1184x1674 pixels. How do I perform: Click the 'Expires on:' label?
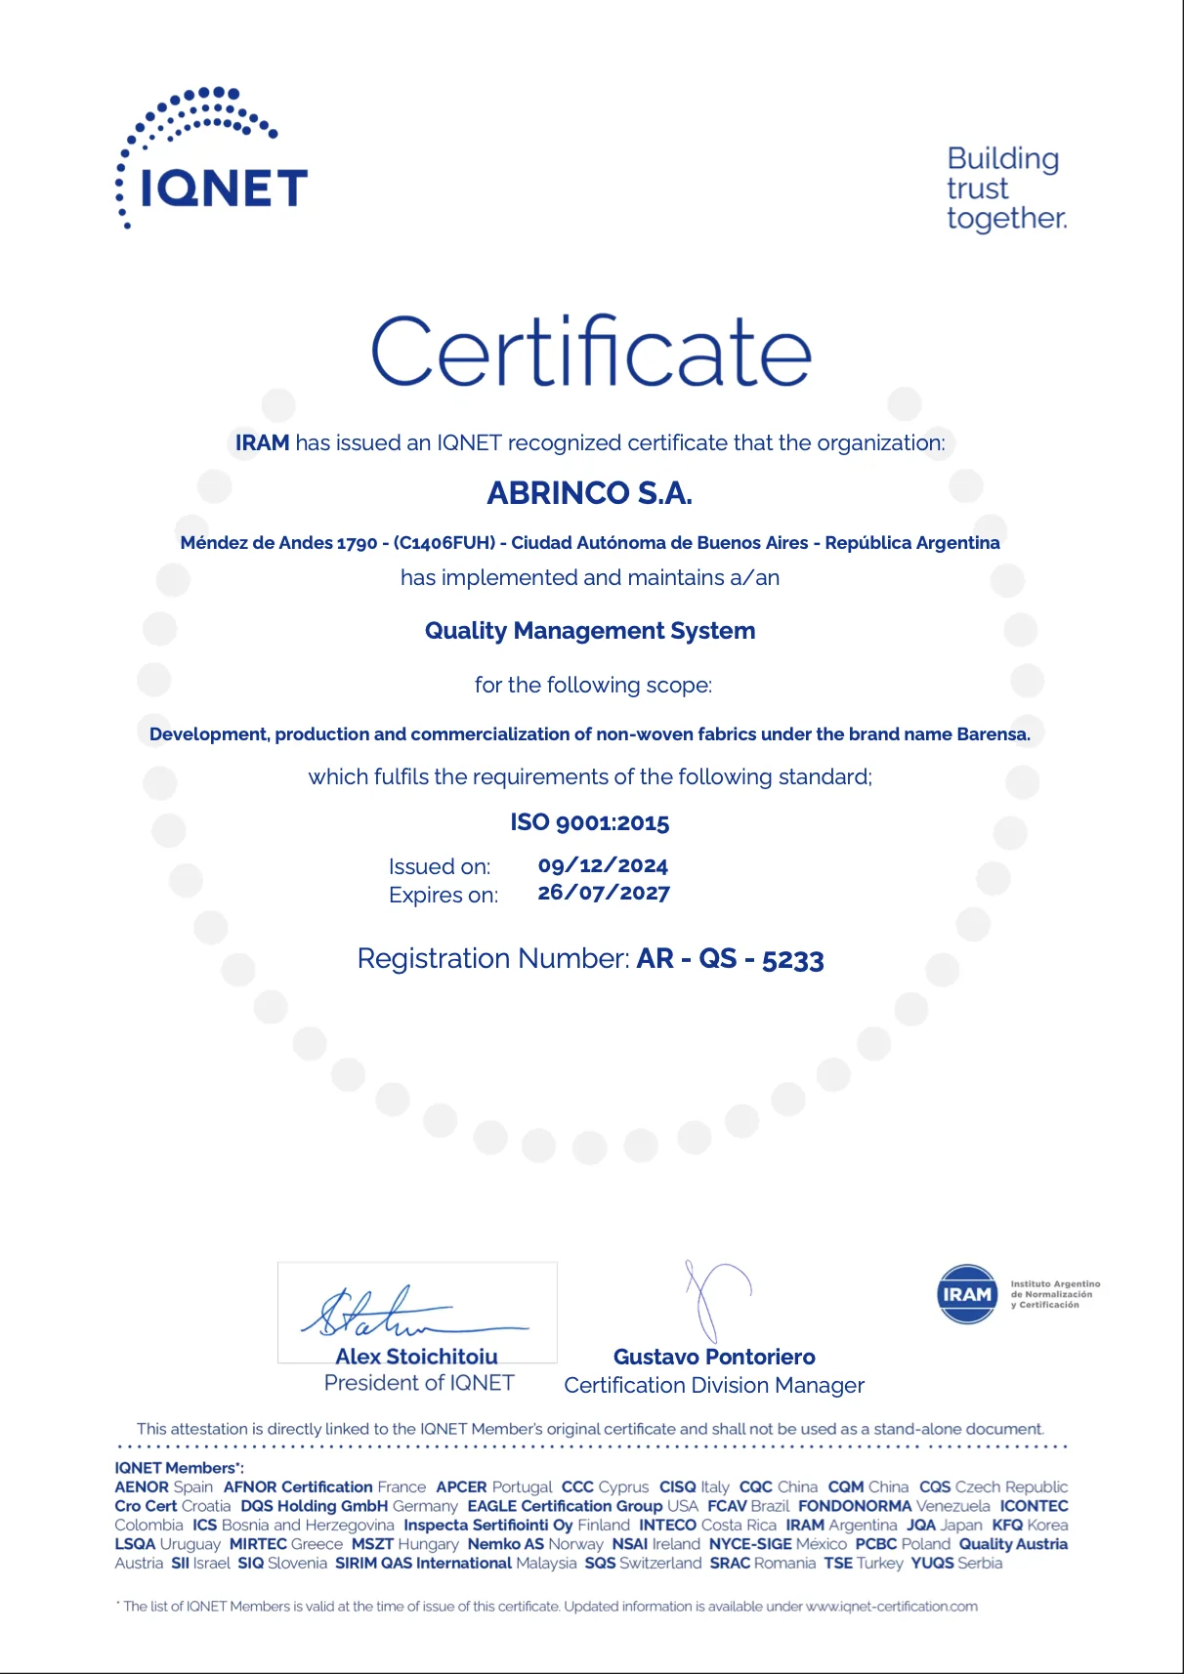(x=444, y=896)
